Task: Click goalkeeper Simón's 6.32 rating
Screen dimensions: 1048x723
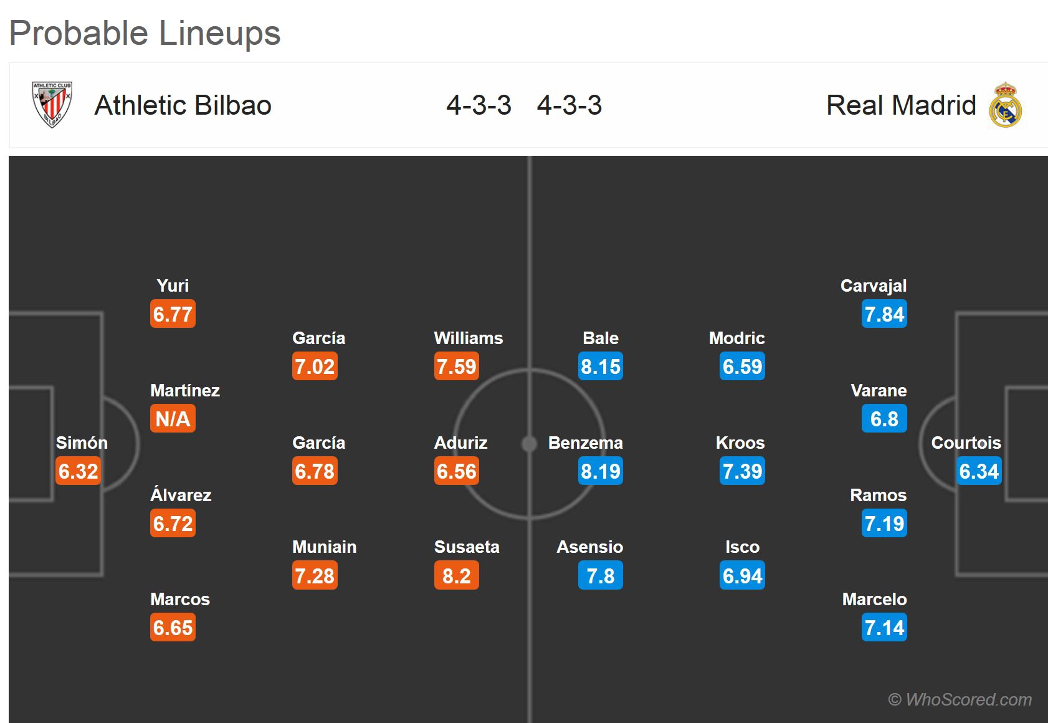Action: click(79, 471)
